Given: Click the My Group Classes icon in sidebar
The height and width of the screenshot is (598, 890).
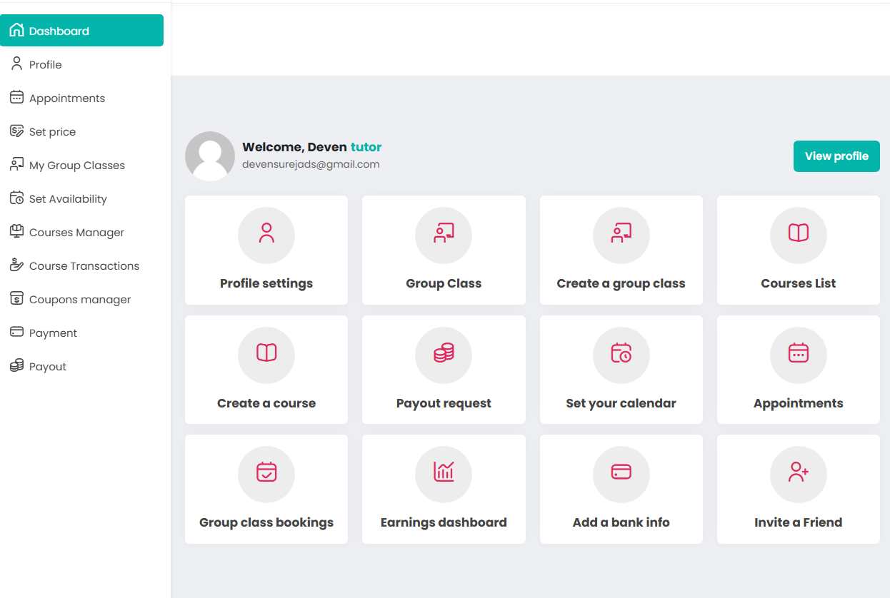Looking at the screenshot, I should pyautogui.click(x=16, y=165).
